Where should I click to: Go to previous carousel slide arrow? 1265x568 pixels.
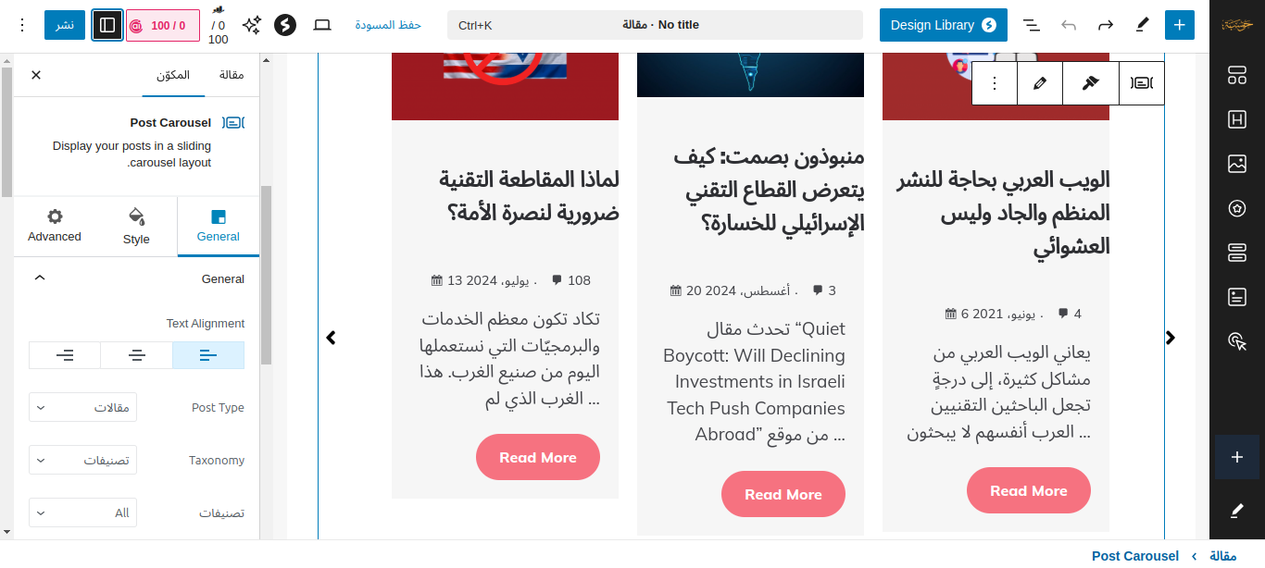click(x=332, y=338)
